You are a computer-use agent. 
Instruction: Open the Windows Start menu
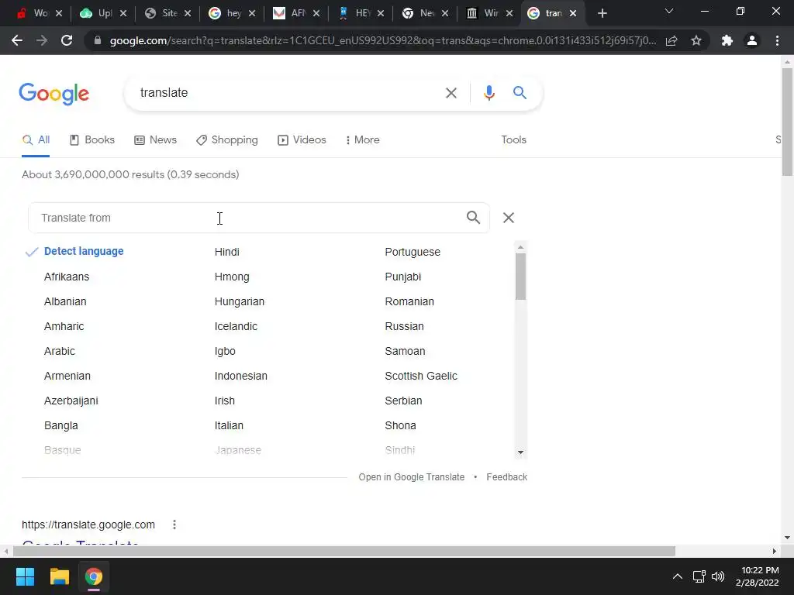pyautogui.click(x=25, y=576)
